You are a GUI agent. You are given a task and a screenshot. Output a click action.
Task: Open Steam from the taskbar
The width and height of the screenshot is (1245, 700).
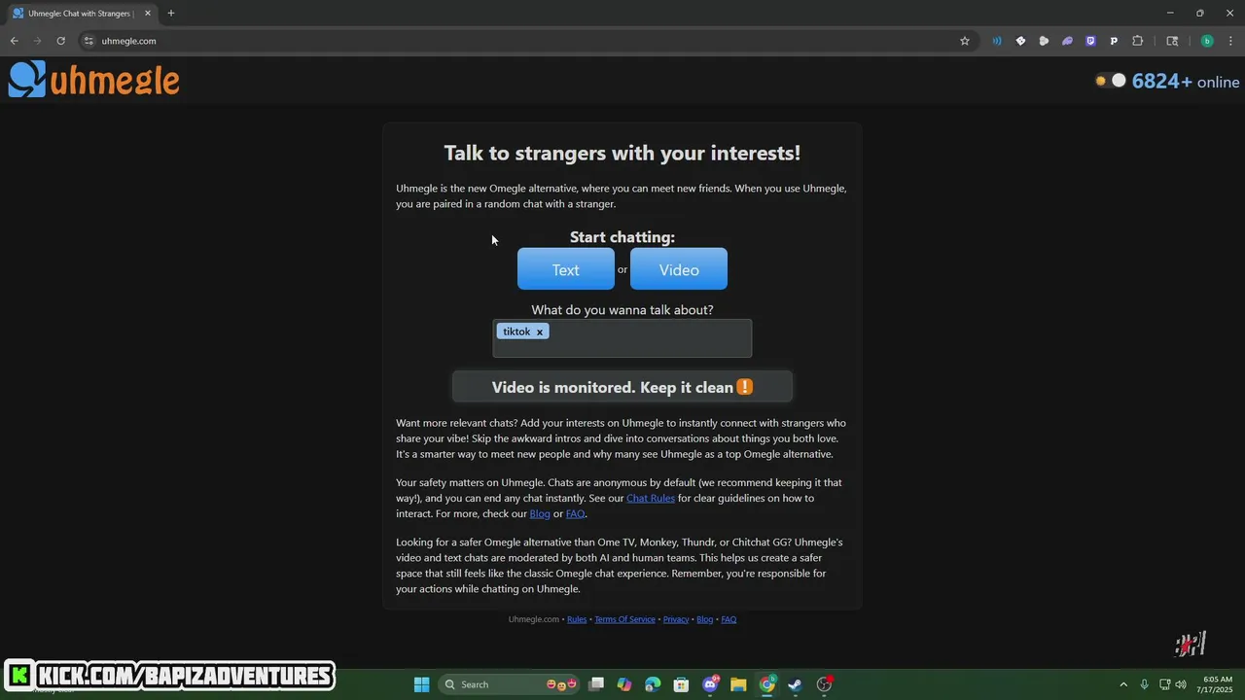[796, 684]
